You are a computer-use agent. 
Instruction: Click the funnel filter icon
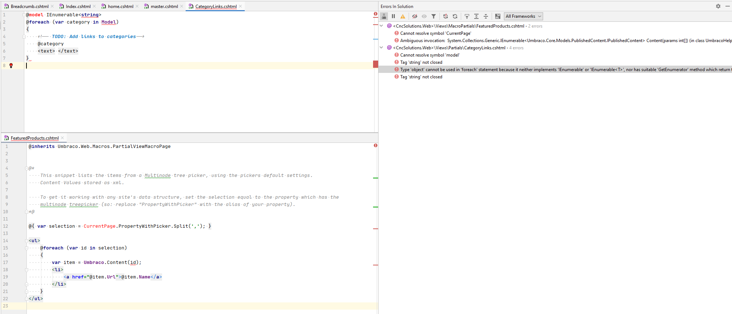pyautogui.click(x=434, y=16)
